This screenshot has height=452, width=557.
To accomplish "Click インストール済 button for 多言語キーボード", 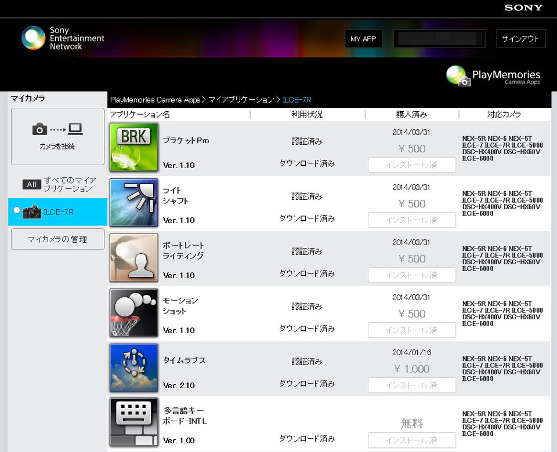I will (412, 440).
